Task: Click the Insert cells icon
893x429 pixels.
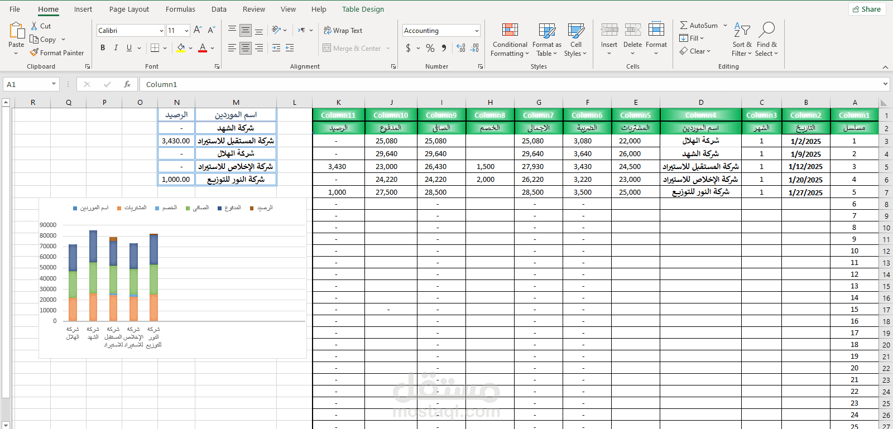Action: [x=609, y=30]
